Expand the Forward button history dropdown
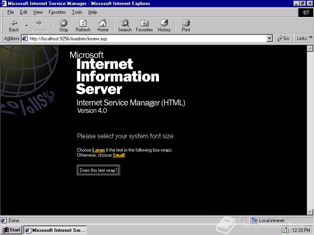314x235 pixels. pos(51,26)
